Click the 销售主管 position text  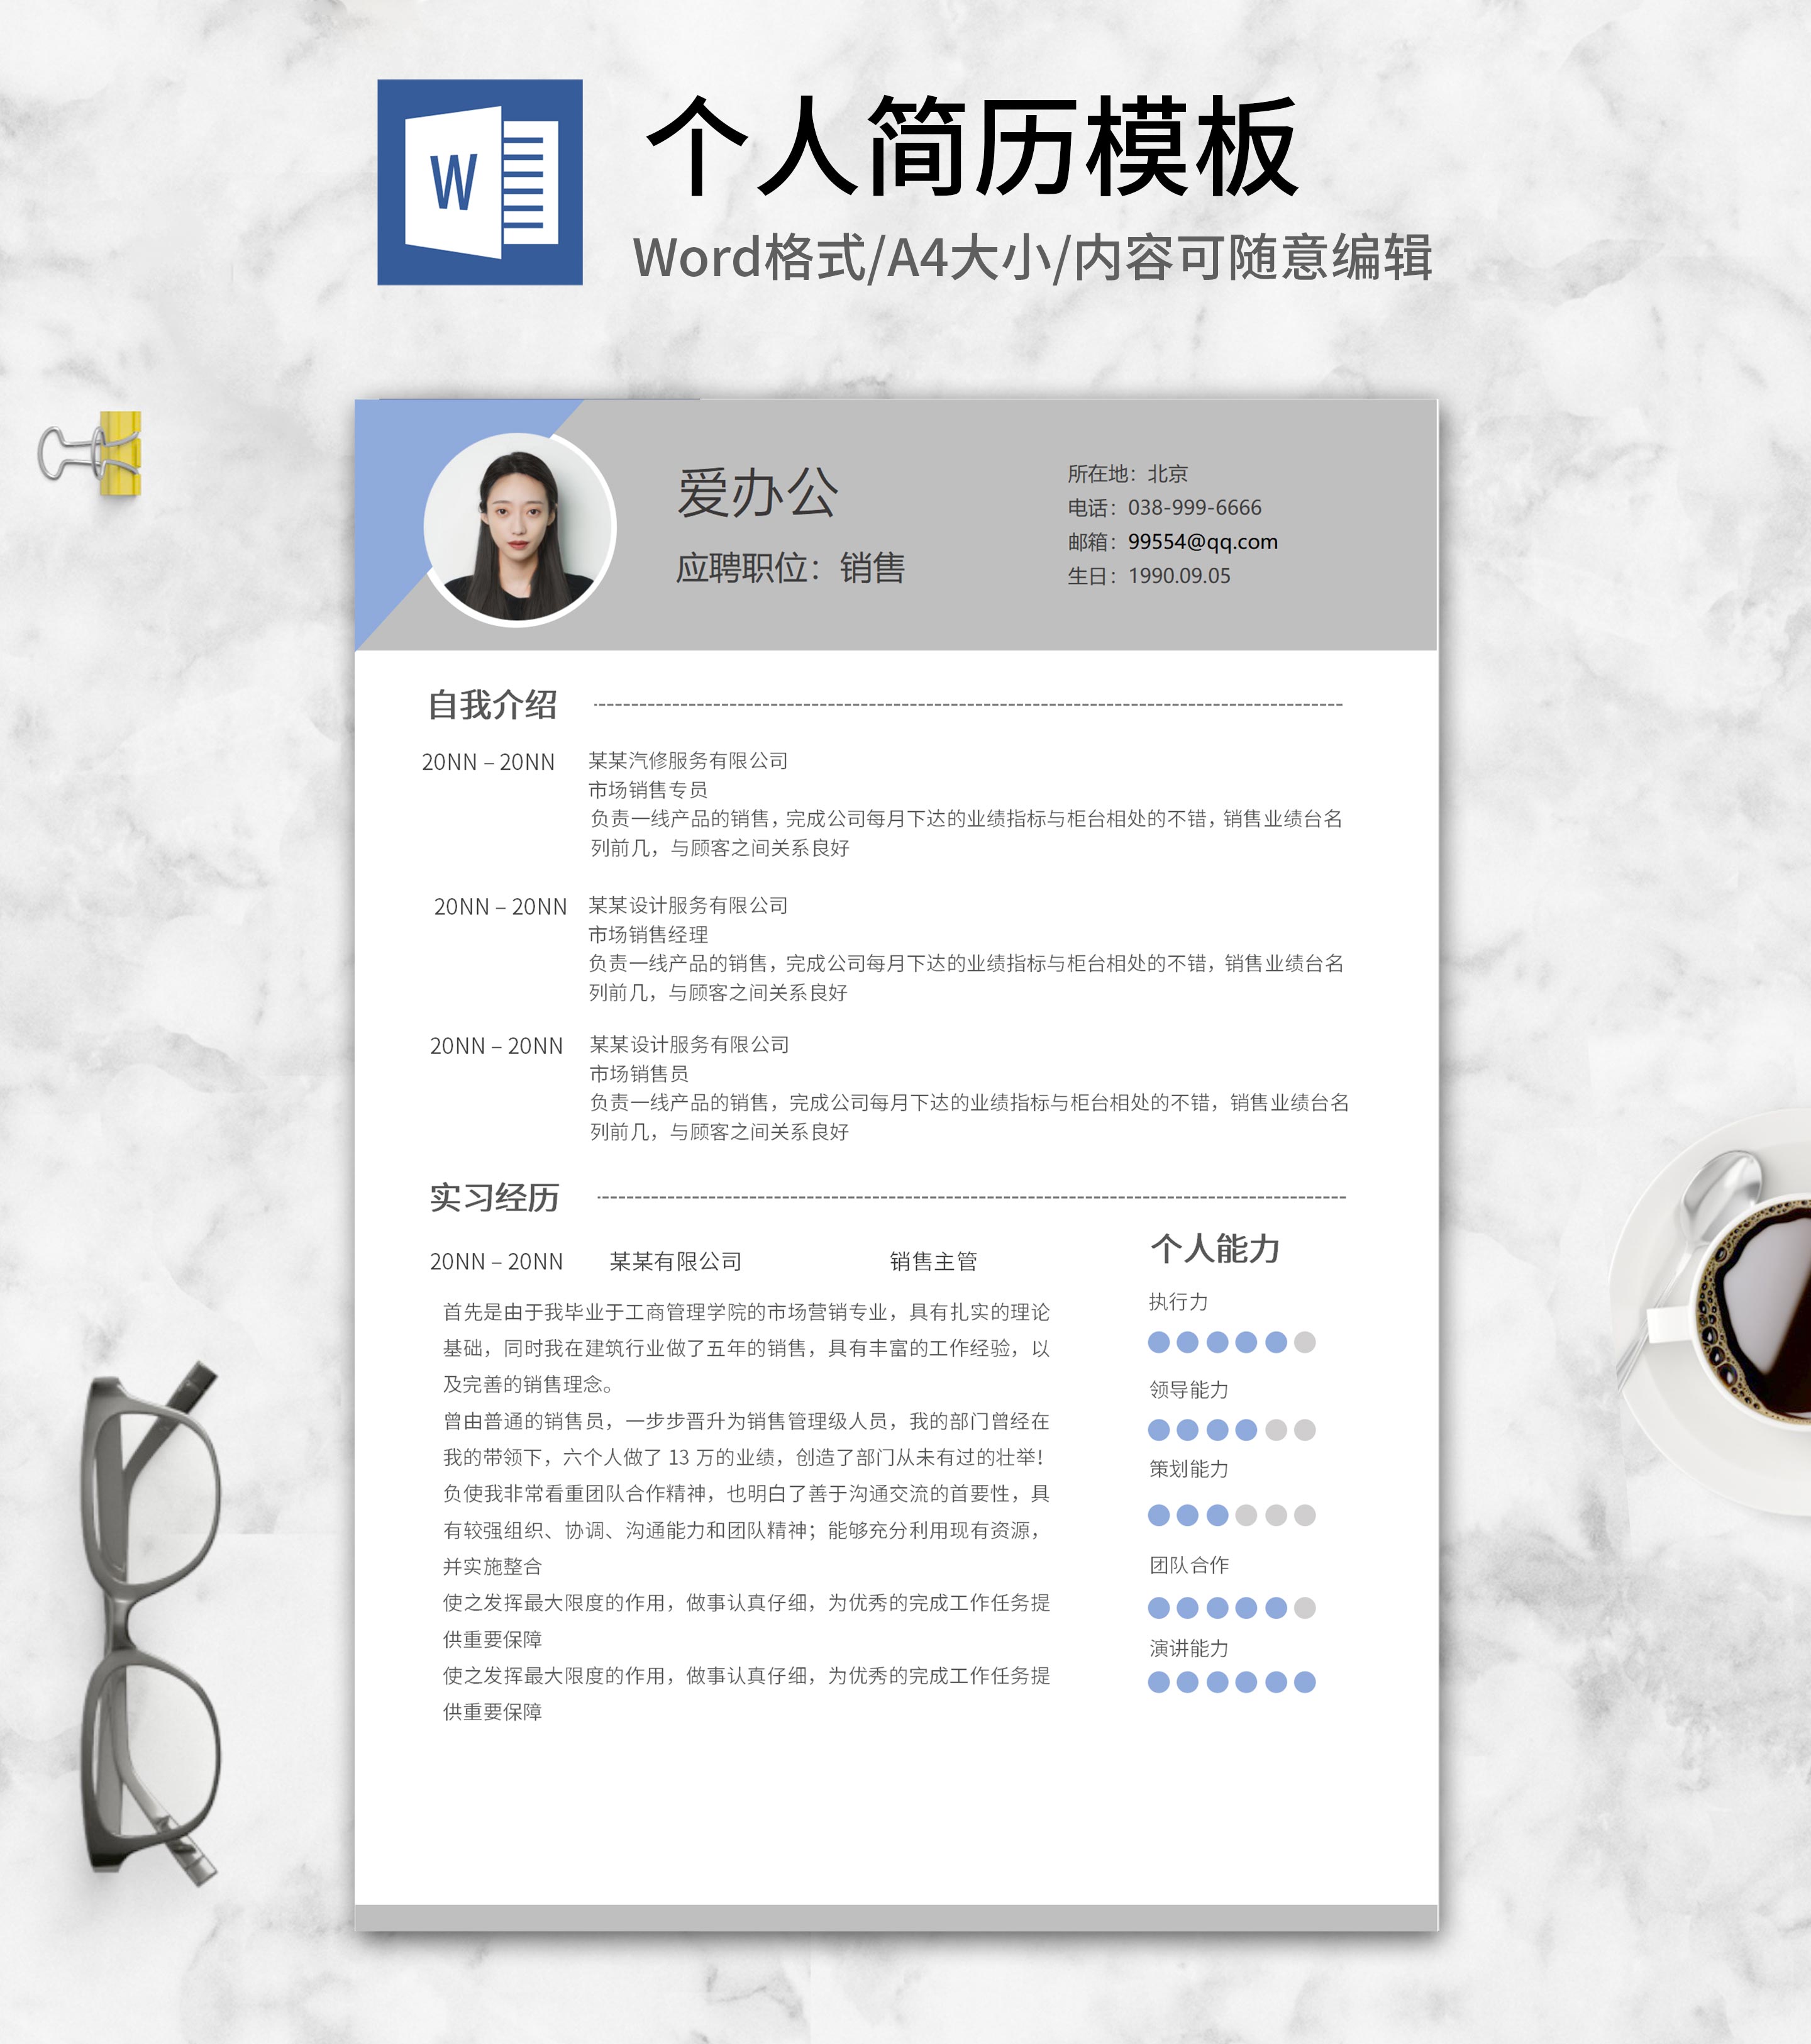(933, 1261)
